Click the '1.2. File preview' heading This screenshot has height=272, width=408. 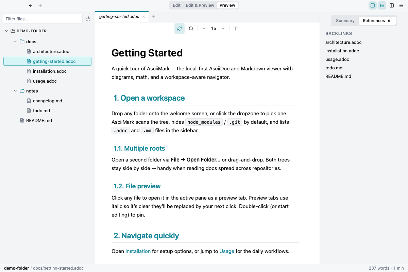(x=137, y=186)
